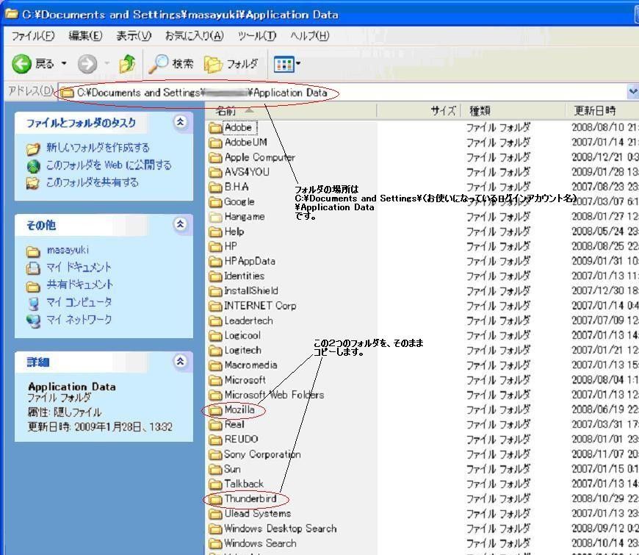Click the マイ ネットワーク globe icon
The height and width of the screenshot is (555, 639).
click(x=33, y=321)
